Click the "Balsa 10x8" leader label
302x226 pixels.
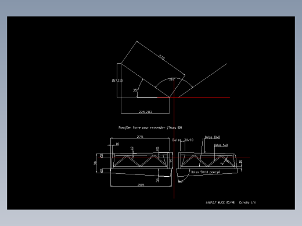pos(213,137)
